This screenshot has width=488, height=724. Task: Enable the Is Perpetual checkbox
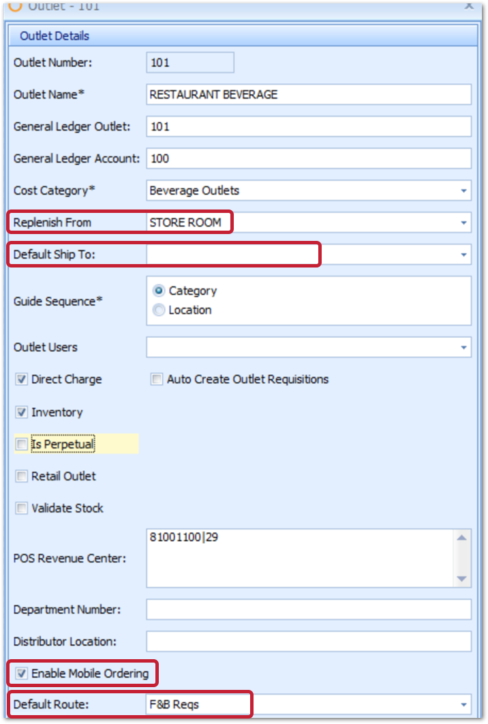(21, 444)
